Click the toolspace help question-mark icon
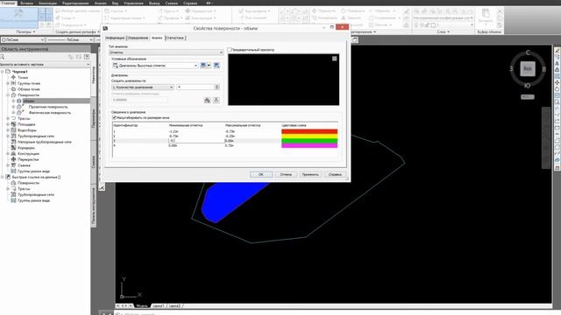Image resolution: width=561 pixels, height=315 pixels. tap(87, 57)
